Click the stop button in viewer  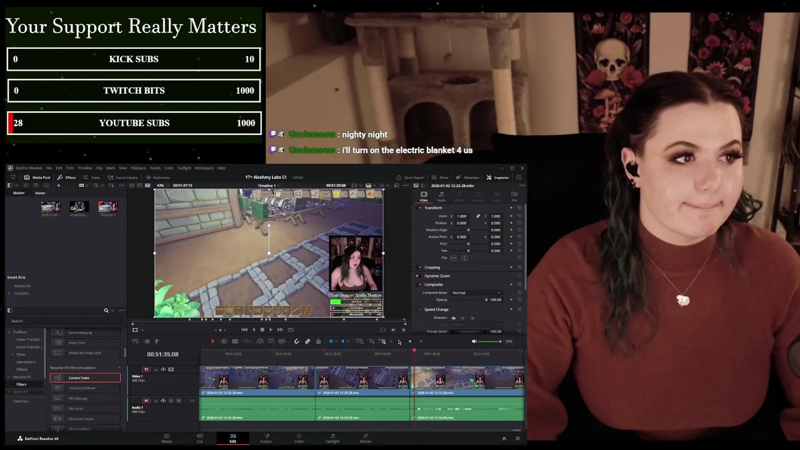point(262,329)
